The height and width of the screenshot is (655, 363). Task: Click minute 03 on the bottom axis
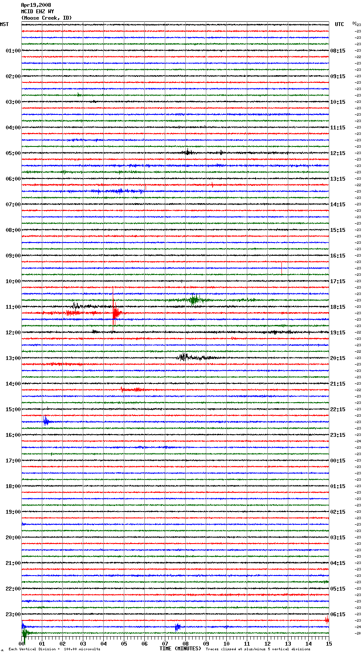click(x=83, y=643)
